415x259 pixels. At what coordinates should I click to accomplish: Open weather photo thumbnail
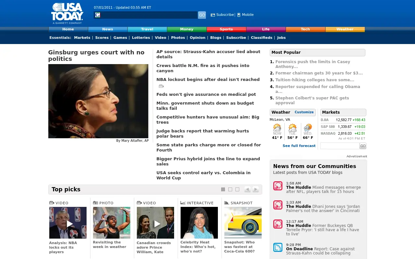pyautogui.click(x=112, y=223)
